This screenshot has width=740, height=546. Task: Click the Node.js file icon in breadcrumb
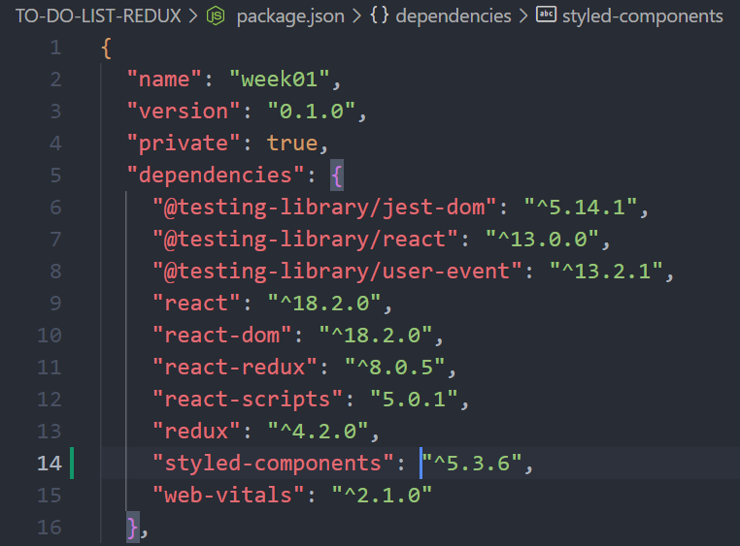[216, 16]
